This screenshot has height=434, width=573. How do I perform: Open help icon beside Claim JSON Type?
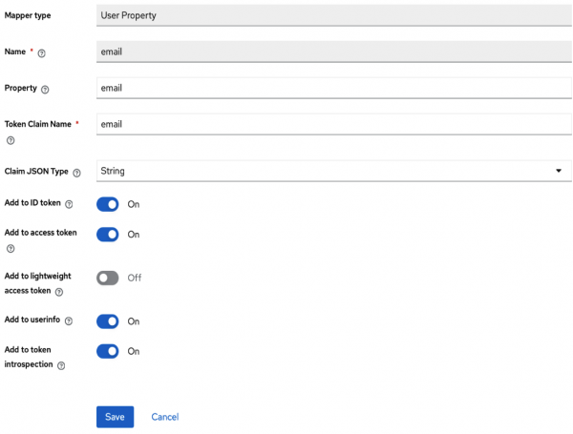[76, 173]
